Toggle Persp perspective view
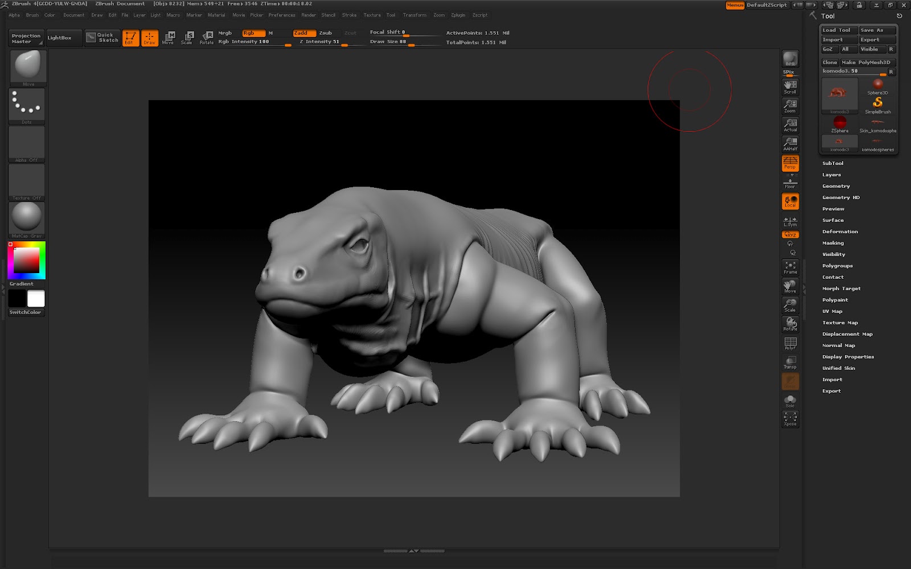 [790, 163]
